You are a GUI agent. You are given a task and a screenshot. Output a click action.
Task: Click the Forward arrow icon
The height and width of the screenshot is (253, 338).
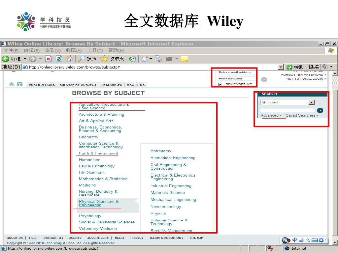point(33,59)
